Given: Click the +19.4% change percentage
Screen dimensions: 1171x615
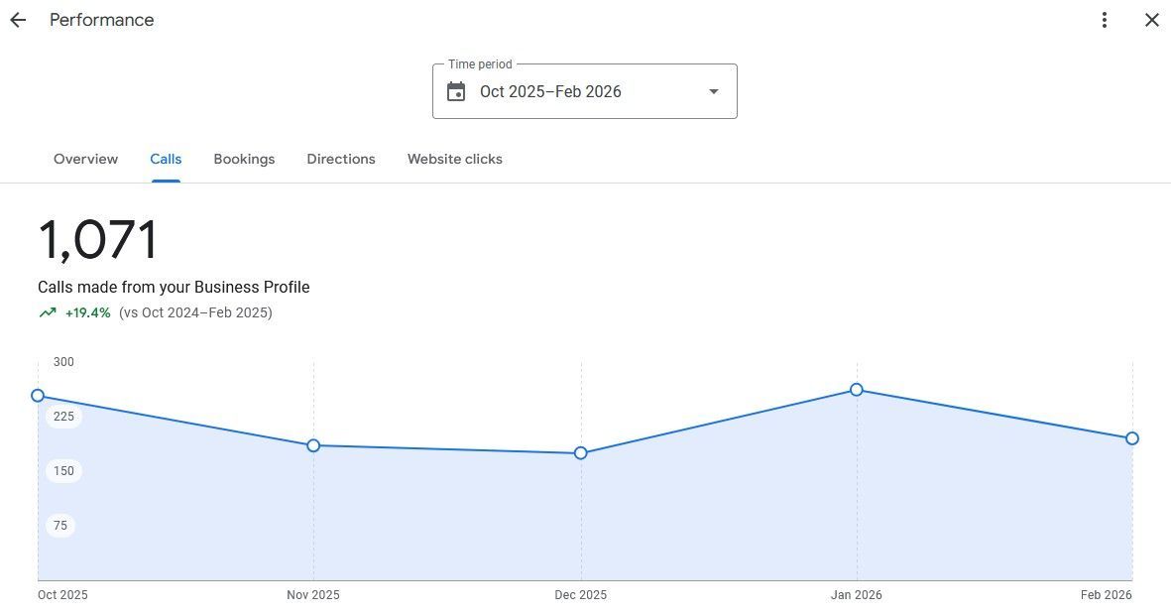Looking at the screenshot, I should pos(88,312).
